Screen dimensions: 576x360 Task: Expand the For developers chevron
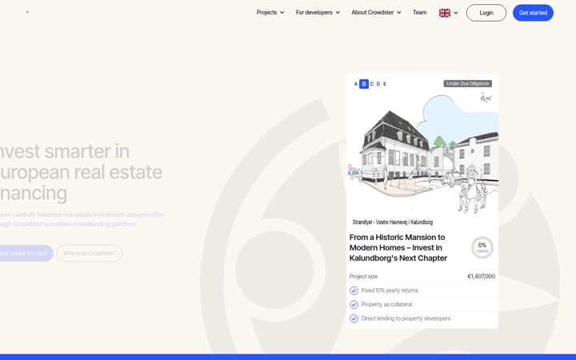tap(338, 13)
